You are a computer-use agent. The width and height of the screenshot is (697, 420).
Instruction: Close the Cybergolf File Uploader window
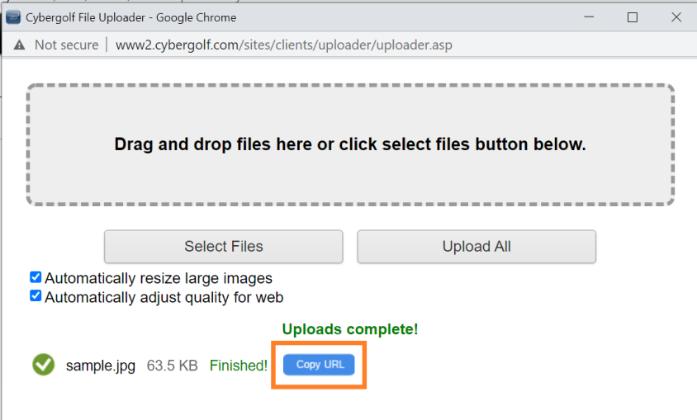point(676,17)
